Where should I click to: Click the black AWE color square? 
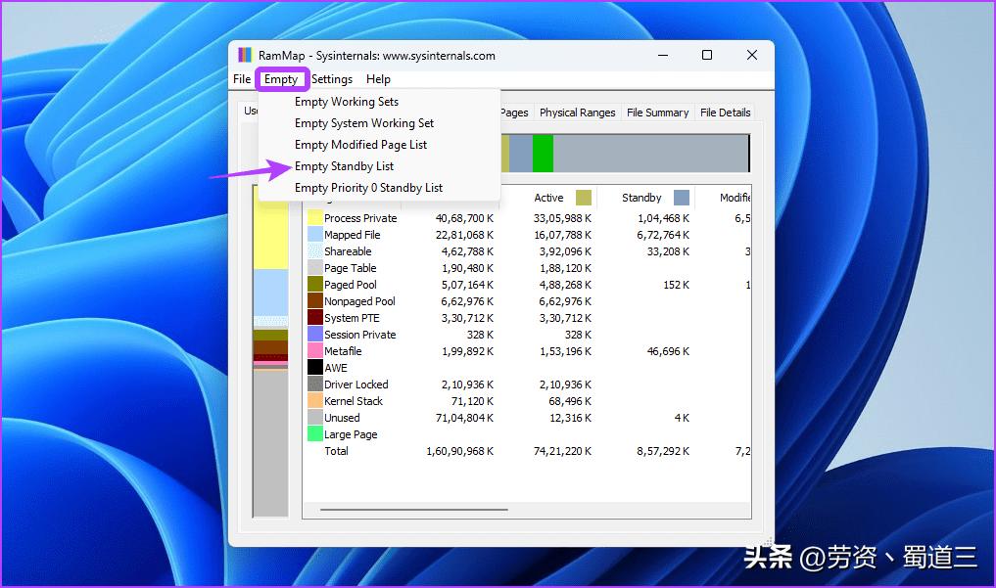[315, 367]
